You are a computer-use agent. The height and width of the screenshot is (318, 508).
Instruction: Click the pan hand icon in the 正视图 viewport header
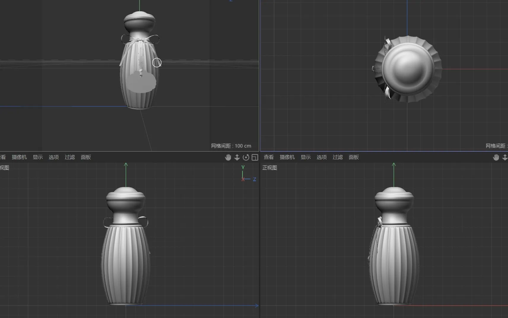pos(496,157)
